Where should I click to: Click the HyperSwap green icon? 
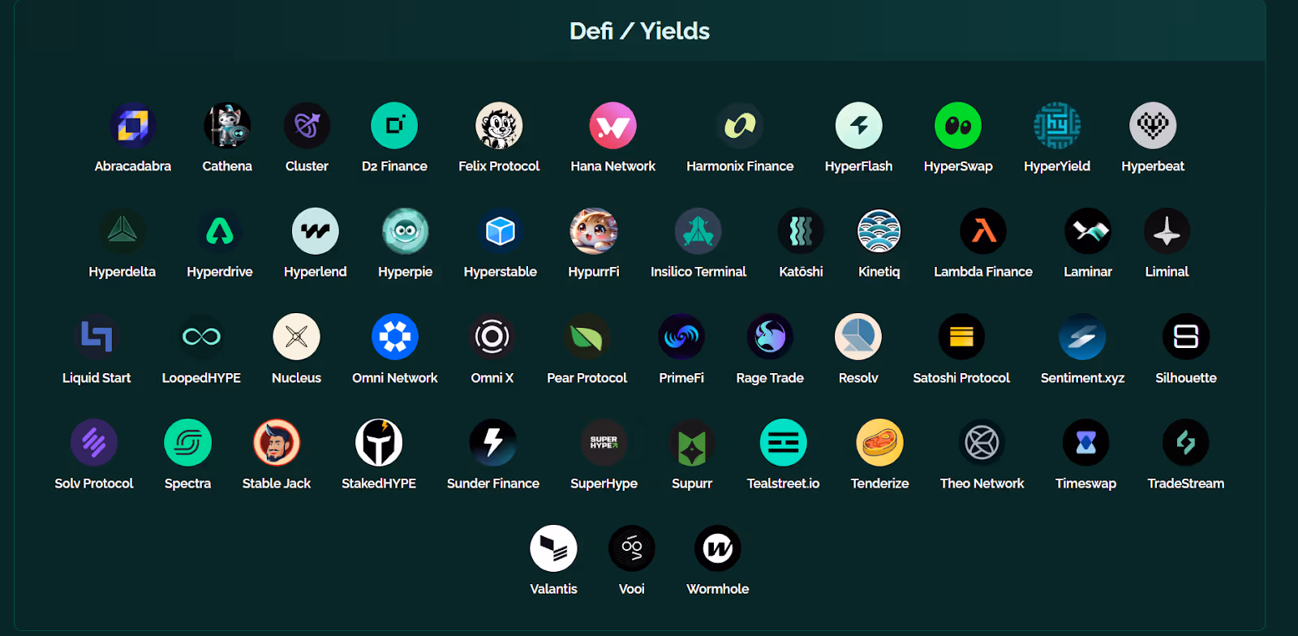[x=958, y=126]
